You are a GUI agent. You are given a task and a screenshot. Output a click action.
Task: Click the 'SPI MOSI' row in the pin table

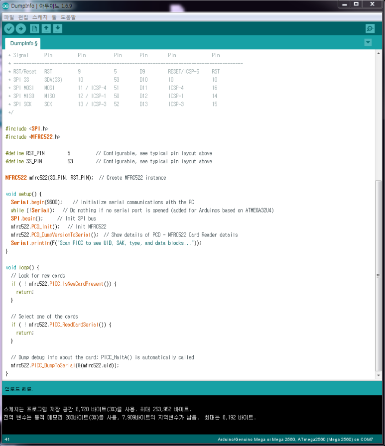(x=113, y=88)
